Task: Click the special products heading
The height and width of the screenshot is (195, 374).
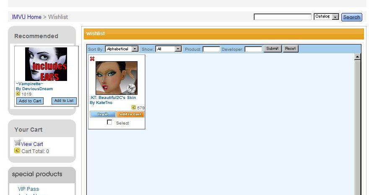Action: [37, 174]
